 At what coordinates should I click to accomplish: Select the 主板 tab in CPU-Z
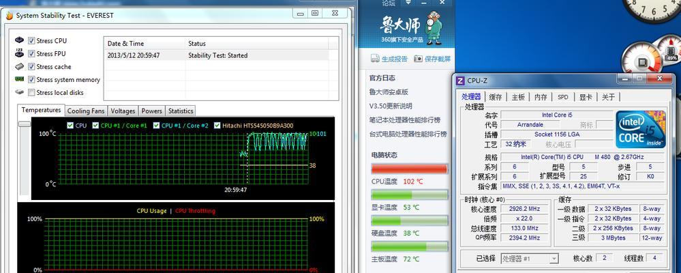pos(518,97)
